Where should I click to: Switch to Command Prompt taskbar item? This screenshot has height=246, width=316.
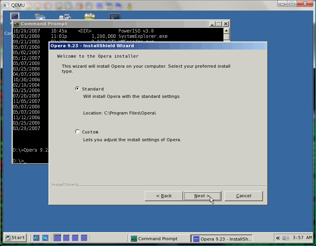pos(159,239)
